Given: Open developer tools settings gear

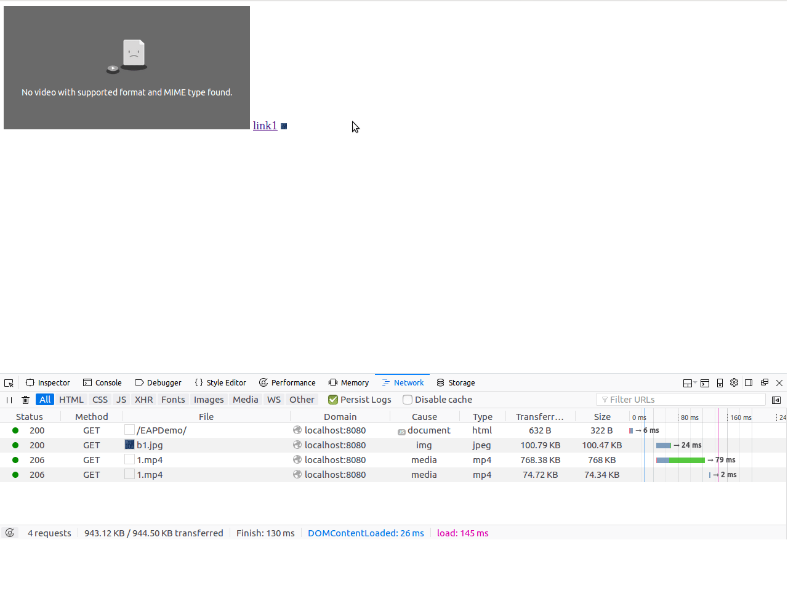Looking at the screenshot, I should click(x=734, y=382).
